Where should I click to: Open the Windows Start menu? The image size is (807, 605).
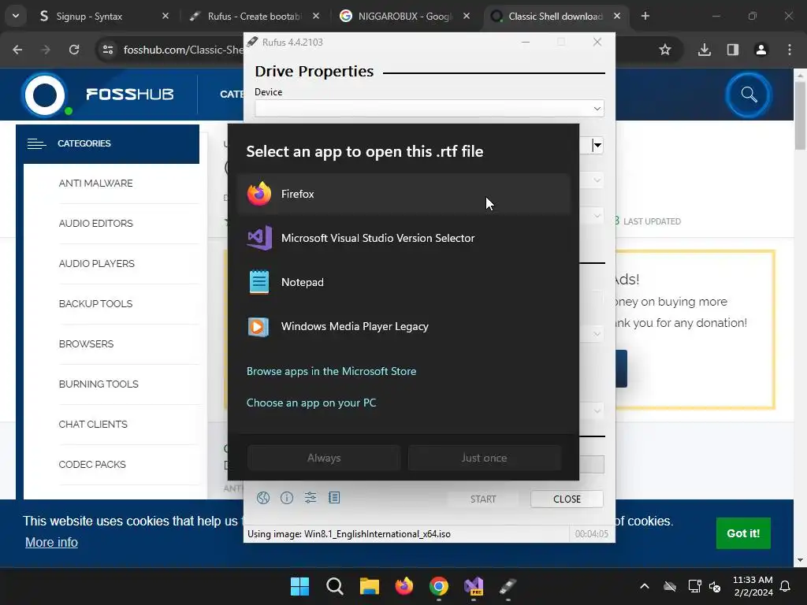pos(299,586)
